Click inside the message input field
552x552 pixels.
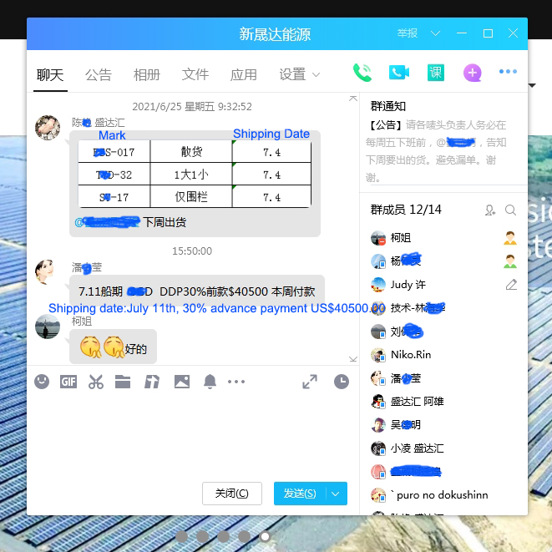click(192, 435)
